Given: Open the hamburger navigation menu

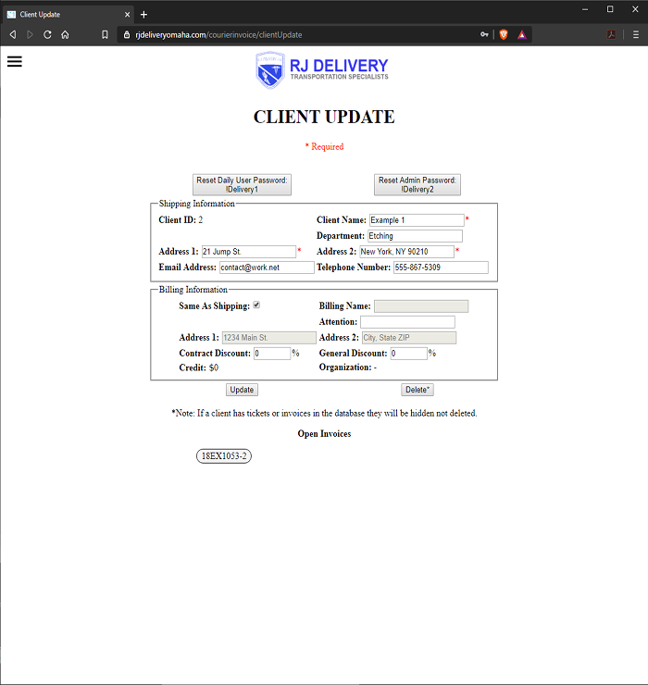Looking at the screenshot, I should [14, 61].
